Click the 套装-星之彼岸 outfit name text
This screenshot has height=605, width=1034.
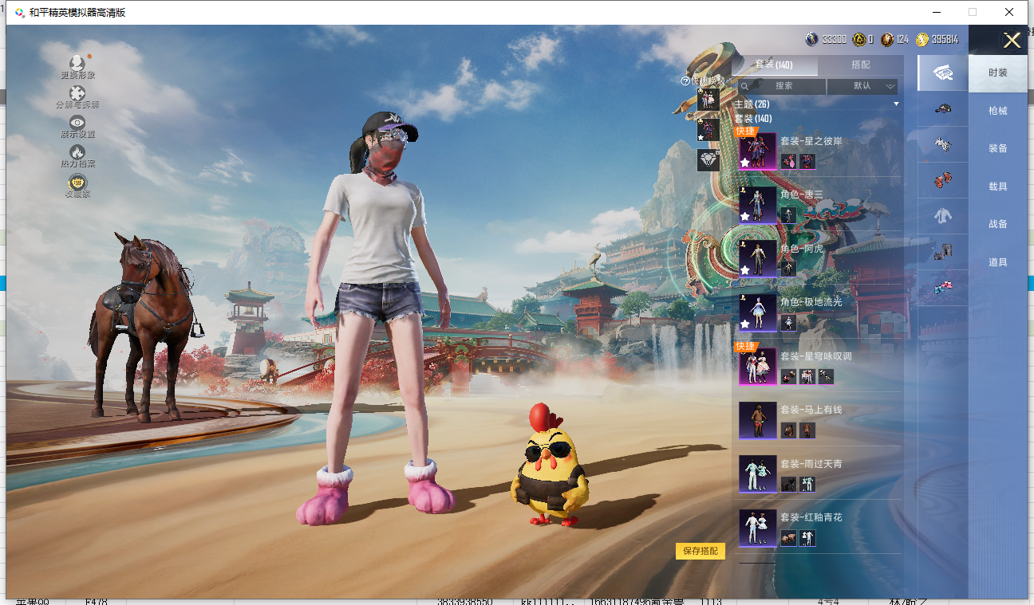pyautogui.click(x=811, y=141)
